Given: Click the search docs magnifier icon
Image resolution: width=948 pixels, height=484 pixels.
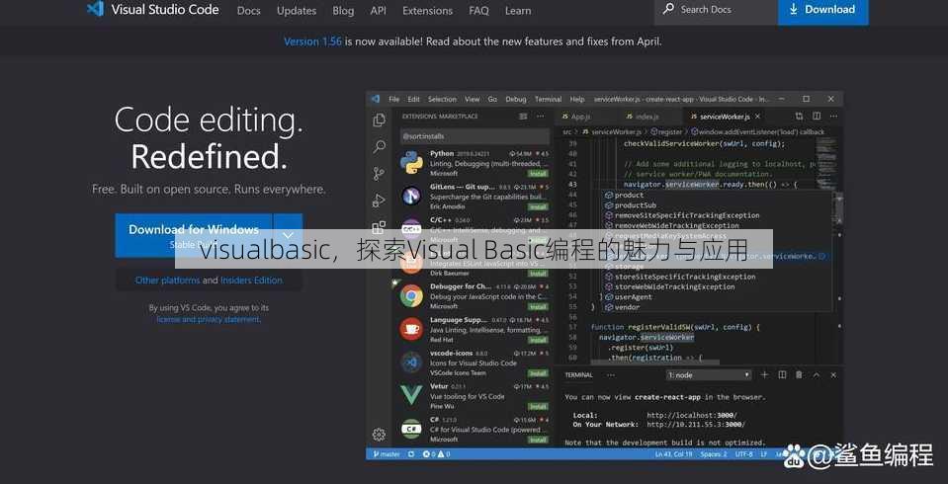Looking at the screenshot, I should tap(668, 9).
